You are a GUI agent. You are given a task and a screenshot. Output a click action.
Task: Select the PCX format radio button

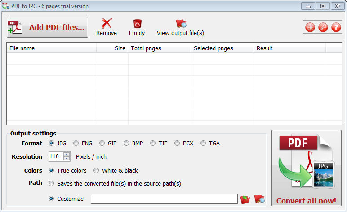tap(177, 143)
